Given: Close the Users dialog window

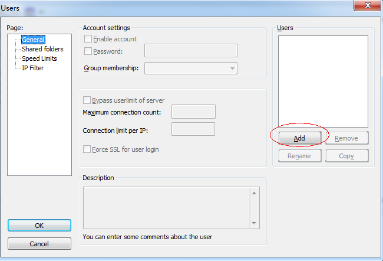Looking at the screenshot, I should point(367,5).
